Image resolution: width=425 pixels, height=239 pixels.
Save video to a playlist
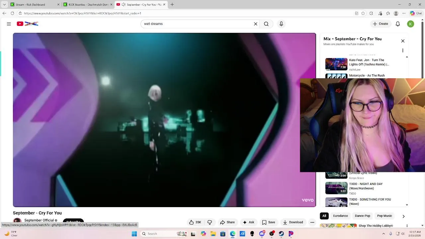coord(268,222)
